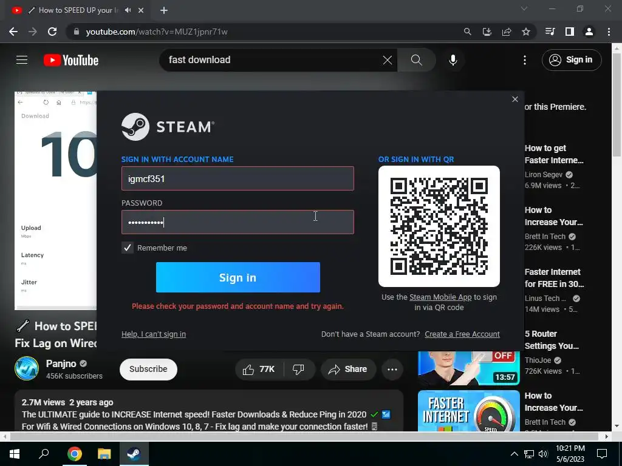The width and height of the screenshot is (622, 466).
Task: Click YouTube search magnifier button
Action: point(417,60)
